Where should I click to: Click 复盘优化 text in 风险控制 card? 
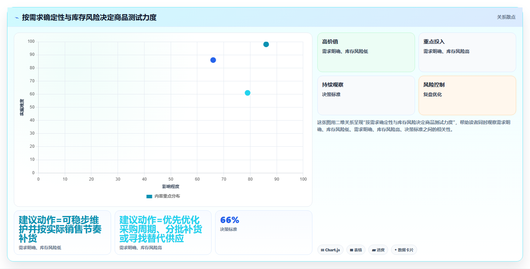[x=432, y=94]
